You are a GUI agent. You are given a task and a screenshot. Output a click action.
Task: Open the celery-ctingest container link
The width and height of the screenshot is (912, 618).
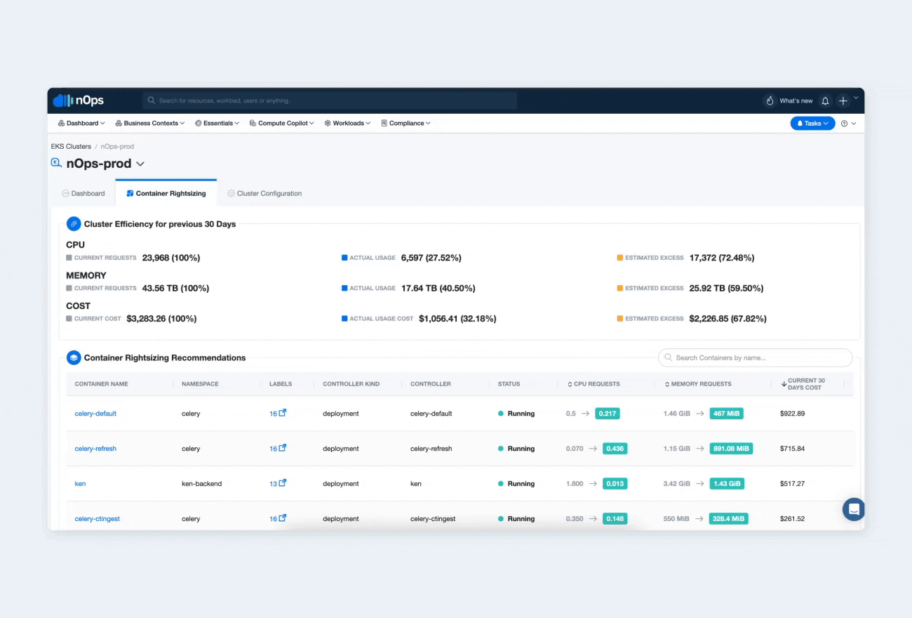point(98,519)
